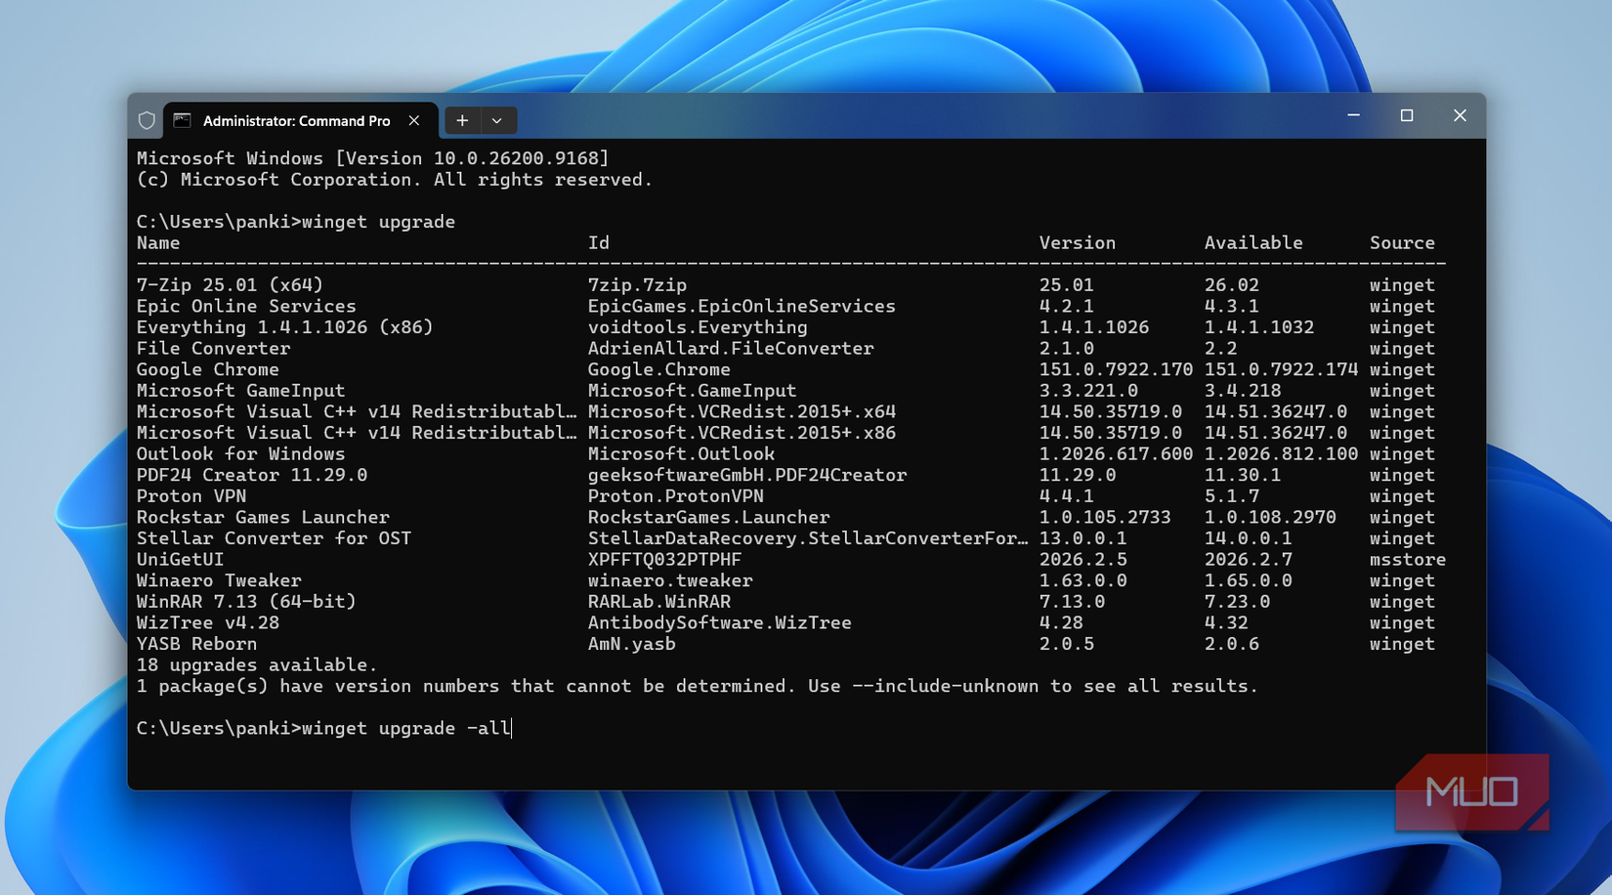Click 'msstore' source for UniGetUI

[1407, 559]
